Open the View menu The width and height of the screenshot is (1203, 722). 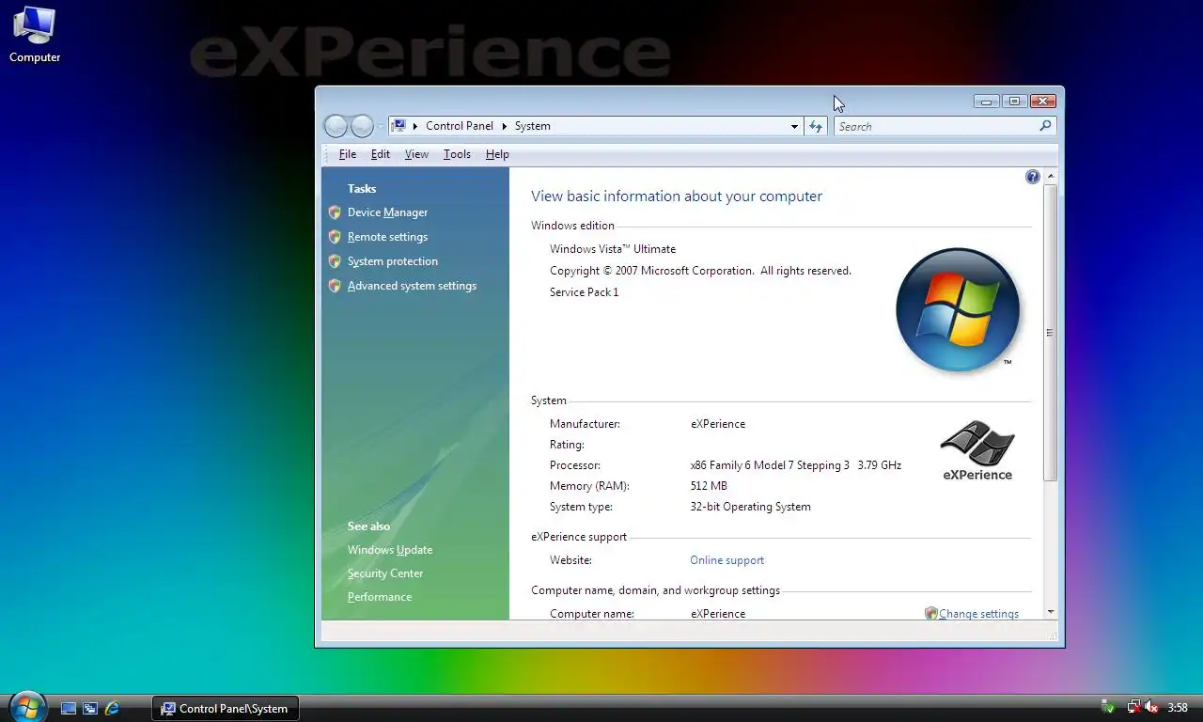(x=416, y=154)
